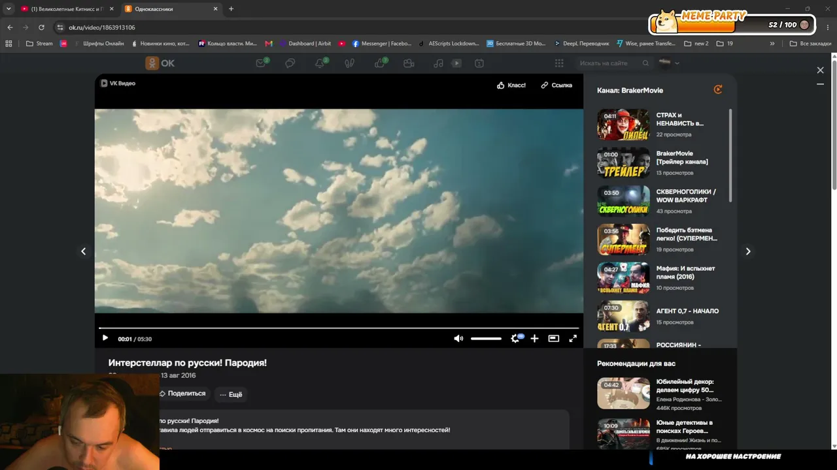
Task: Open the OK discussions chat icon
Action: tap(290, 63)
